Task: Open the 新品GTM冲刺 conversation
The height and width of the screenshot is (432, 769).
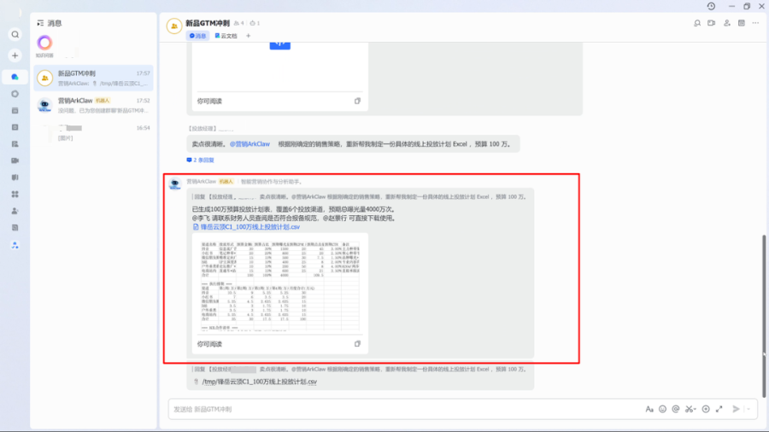Action: pyautogui.click(x=93, y=78)
